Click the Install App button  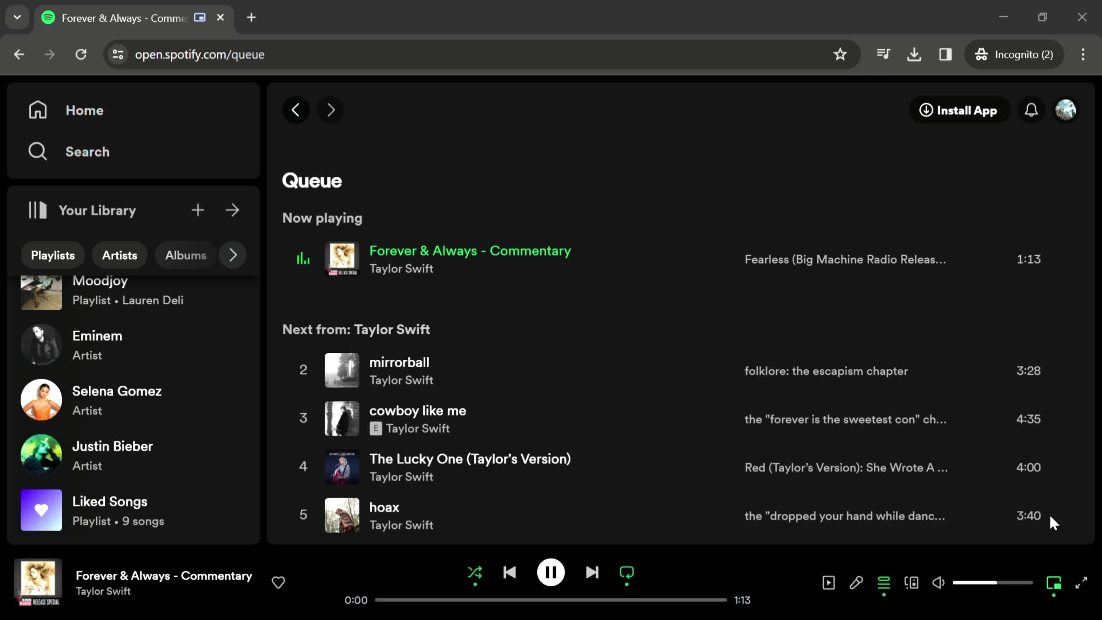(959, 110)
